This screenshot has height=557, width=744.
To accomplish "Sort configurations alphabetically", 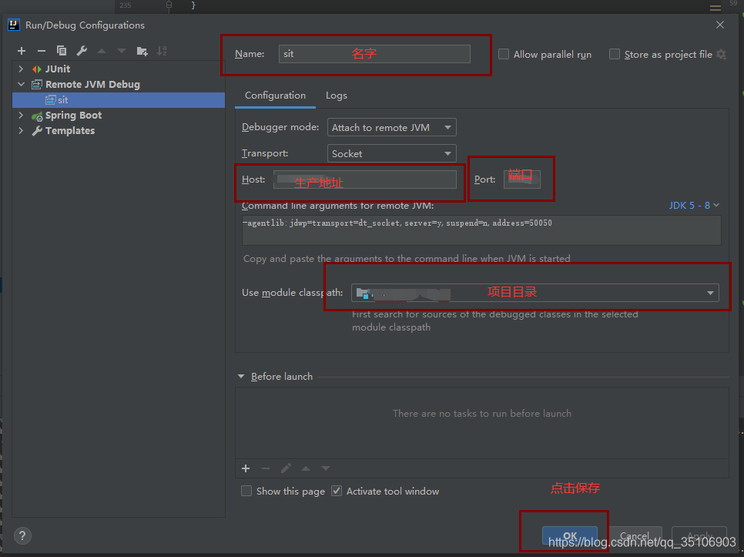I will coord(162,51).
